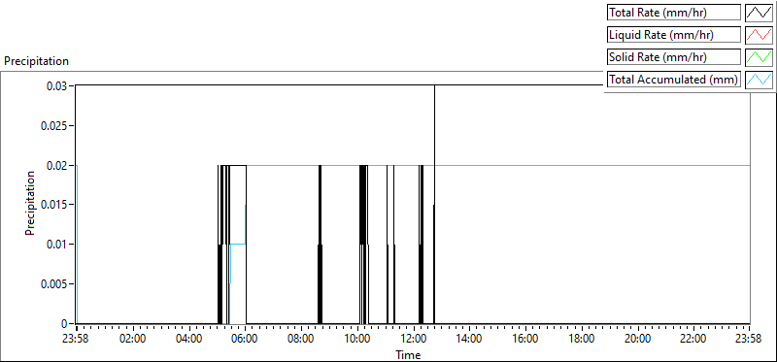Click the 02:00 time axis tick label

coord(133,340)
